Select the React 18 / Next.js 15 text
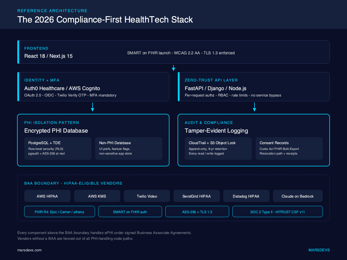 click(49, 56)
